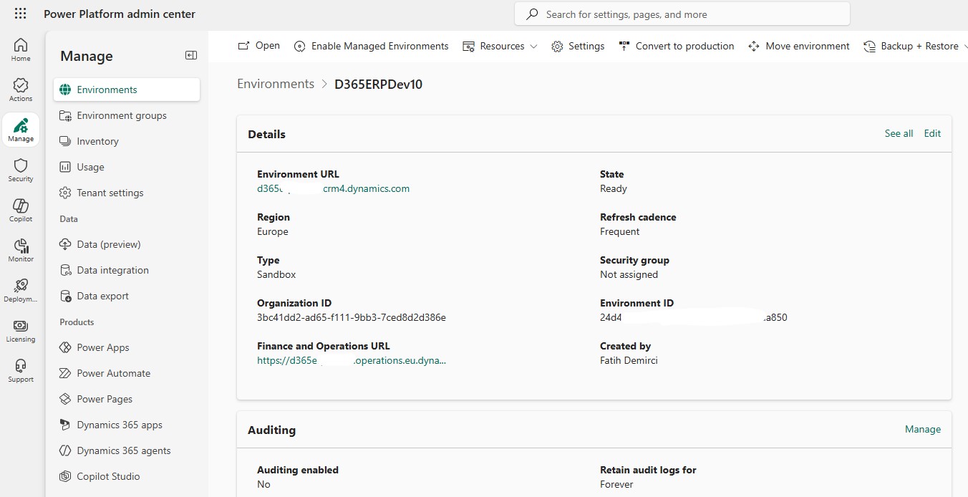This screenshot has width=968, height=497.
Task: Open the app launcher waffle icon
Action: 20,14
